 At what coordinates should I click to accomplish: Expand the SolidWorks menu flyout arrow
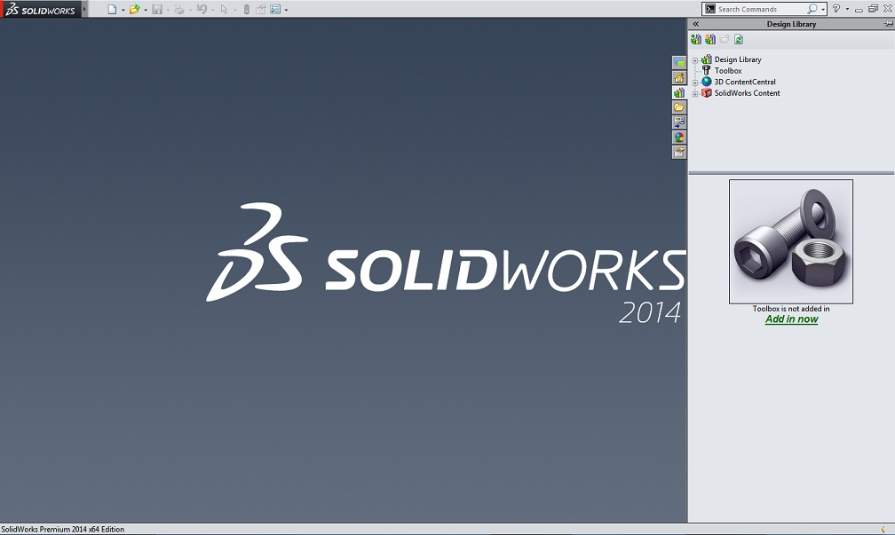point(84,9)
